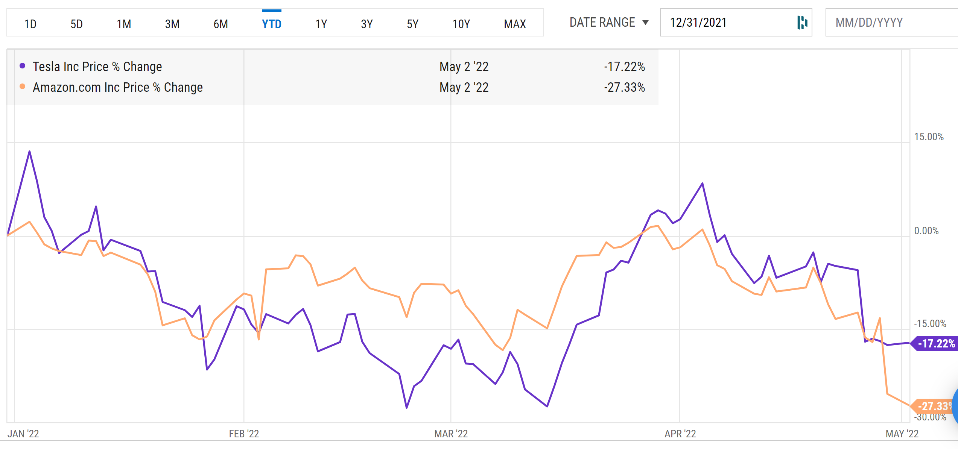The height and width of the screenshot is (449, 958).
Task: Click the purple Tesla legend dot
Action: pyautogui.click(x=23, y=66)
